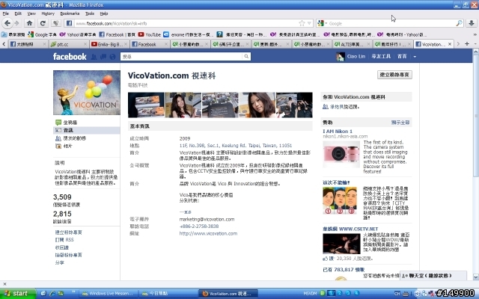
Task: Switch to the Facebook tab
Action: tap(150, 44)
